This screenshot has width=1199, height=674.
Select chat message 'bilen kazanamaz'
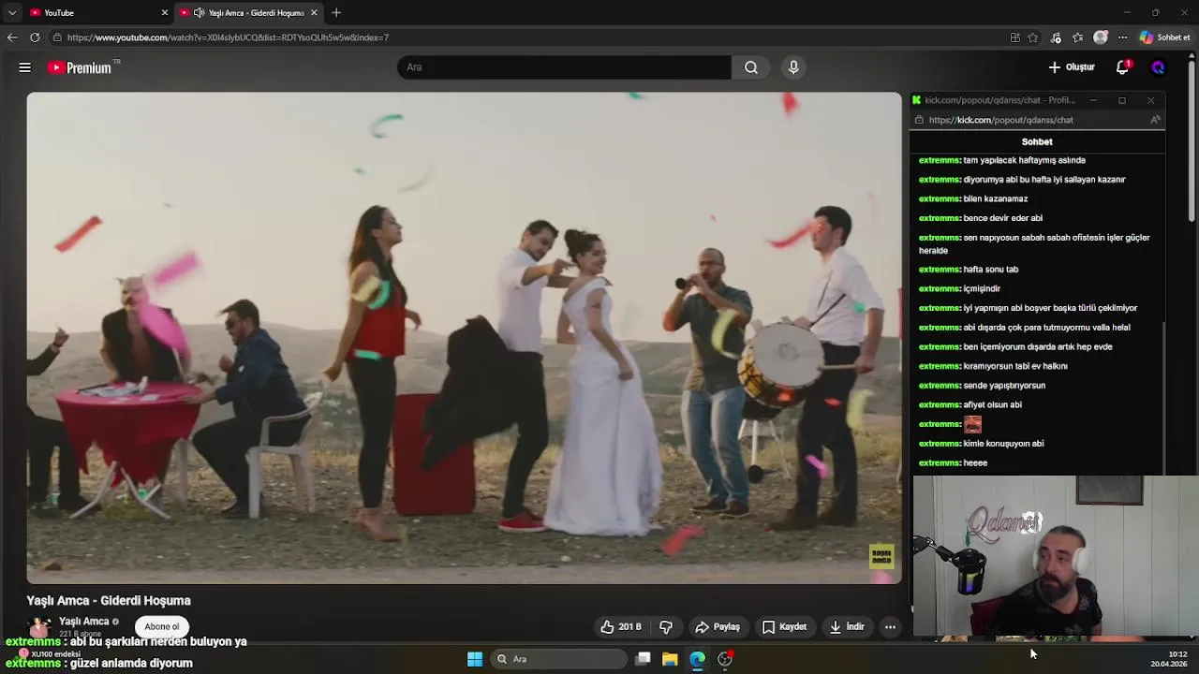tap(996, 198)
